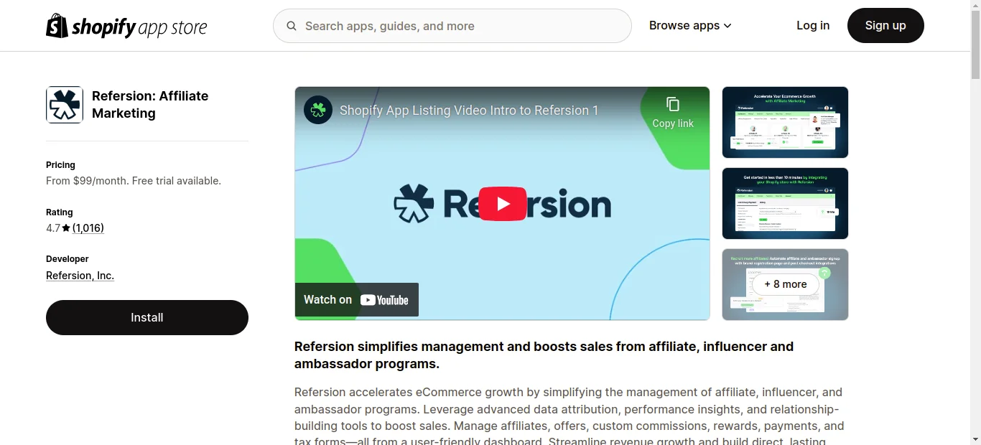Click the Watch on YouTube logo

[384, 300]
